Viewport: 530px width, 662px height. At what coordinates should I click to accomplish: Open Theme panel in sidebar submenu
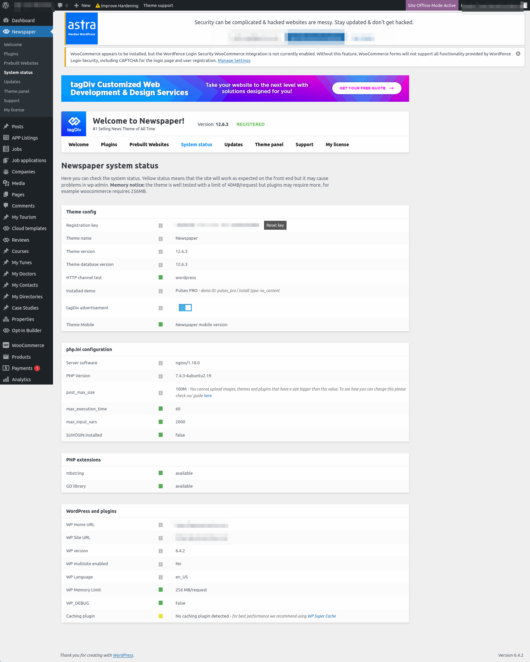pos(17,91)
